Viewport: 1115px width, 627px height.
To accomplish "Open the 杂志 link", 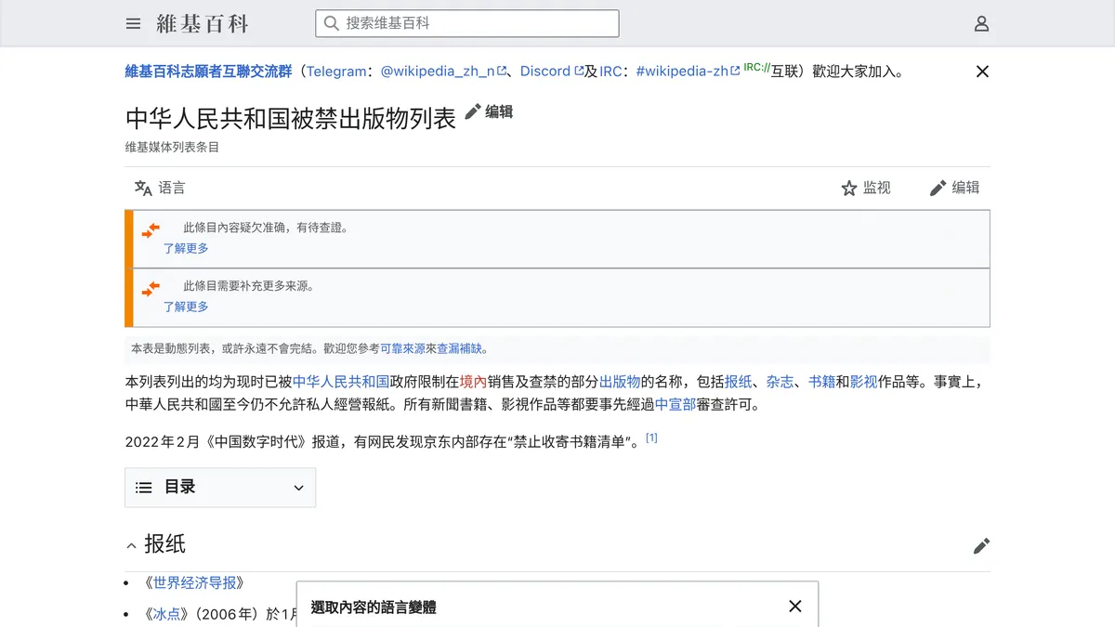I will point(780,382).
